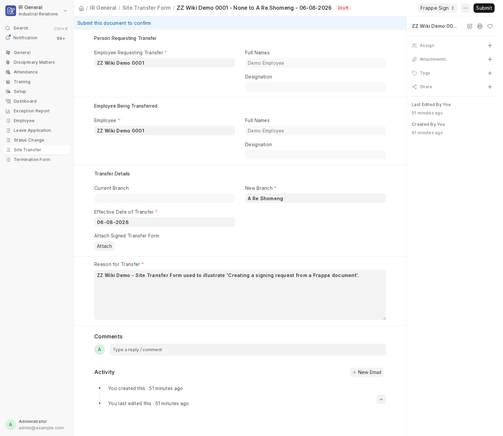Screen dimensions: 503x436
Task: Open Site Transfer Form breadcrumb link
Action: click(147, 8)
